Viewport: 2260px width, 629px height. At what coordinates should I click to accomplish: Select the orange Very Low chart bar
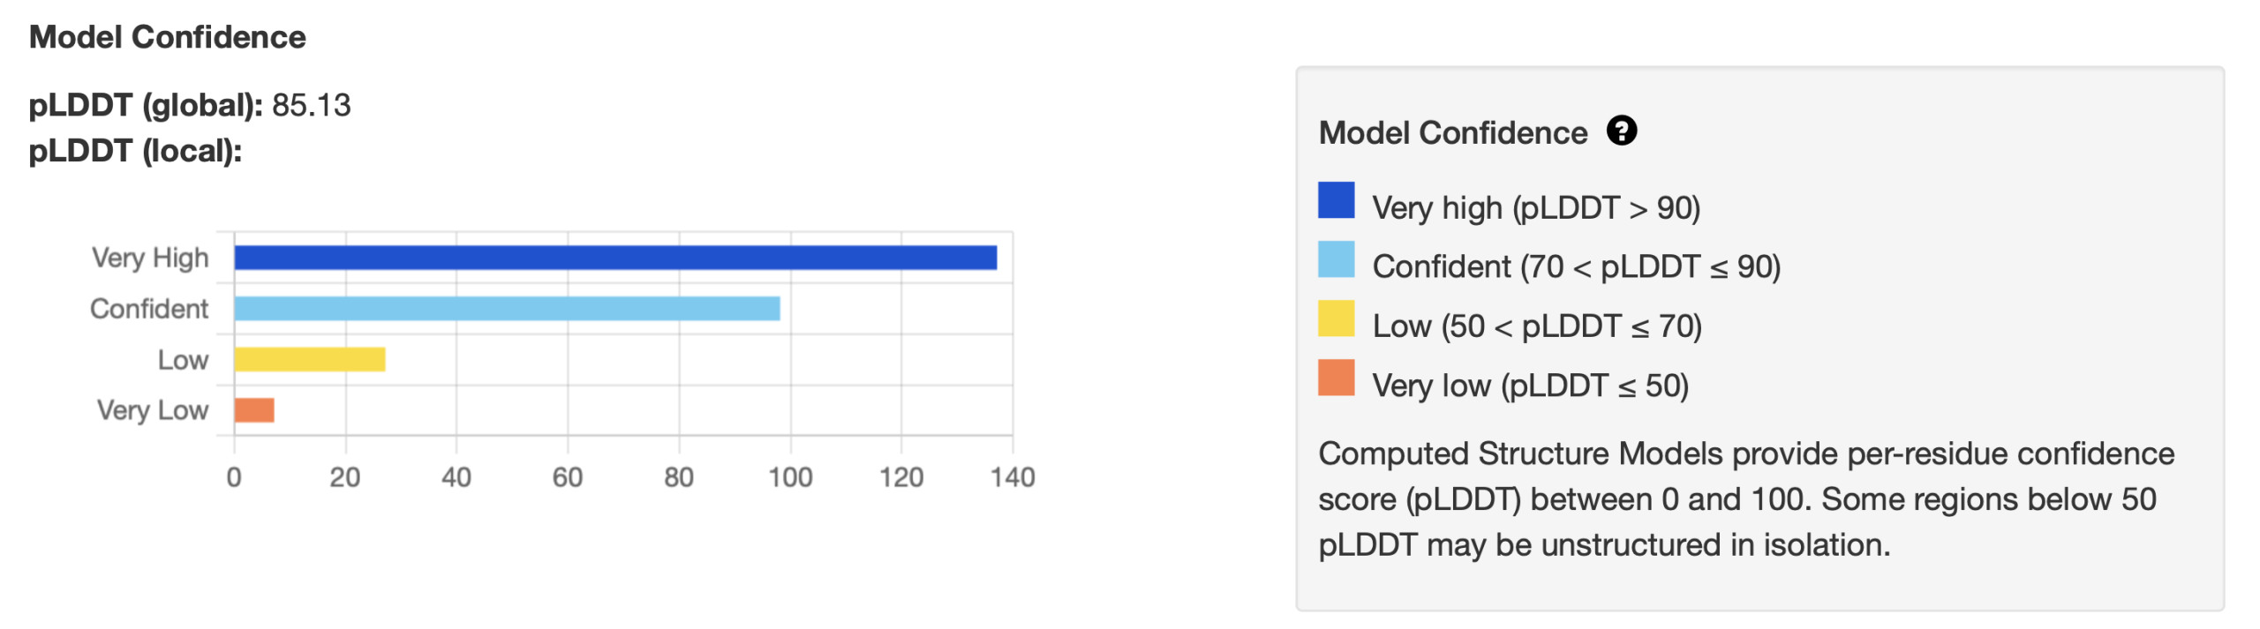pyautogui.click(x=254, y=410)
